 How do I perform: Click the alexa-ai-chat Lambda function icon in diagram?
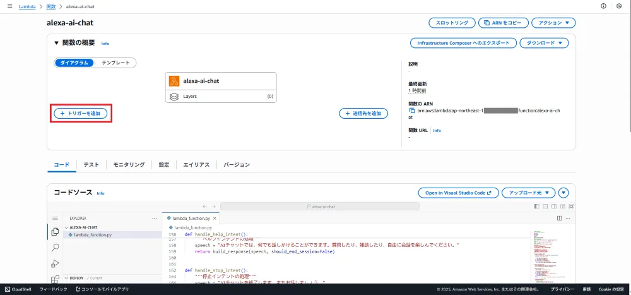[x=174, y=81]
